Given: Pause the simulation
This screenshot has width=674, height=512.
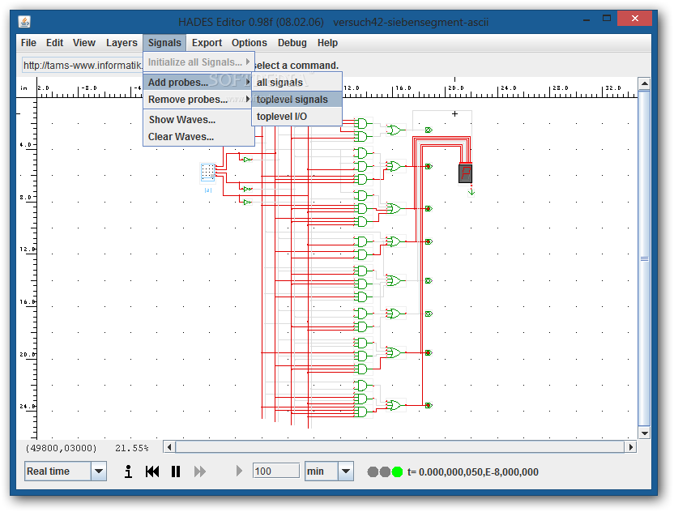Looking at the screenshot, I should 176,471.
